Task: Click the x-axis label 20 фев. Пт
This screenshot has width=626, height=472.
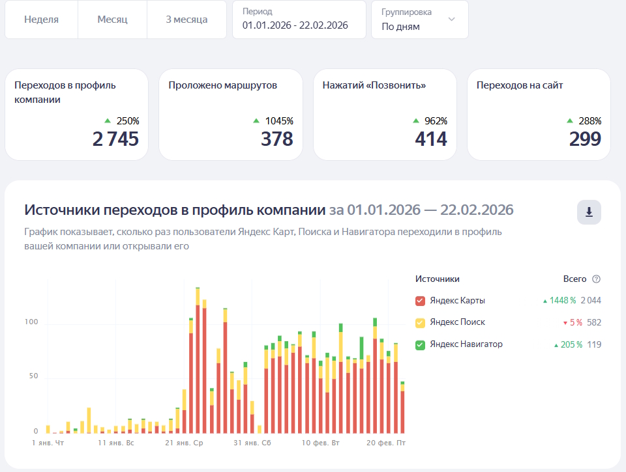Action: (385, 443)
